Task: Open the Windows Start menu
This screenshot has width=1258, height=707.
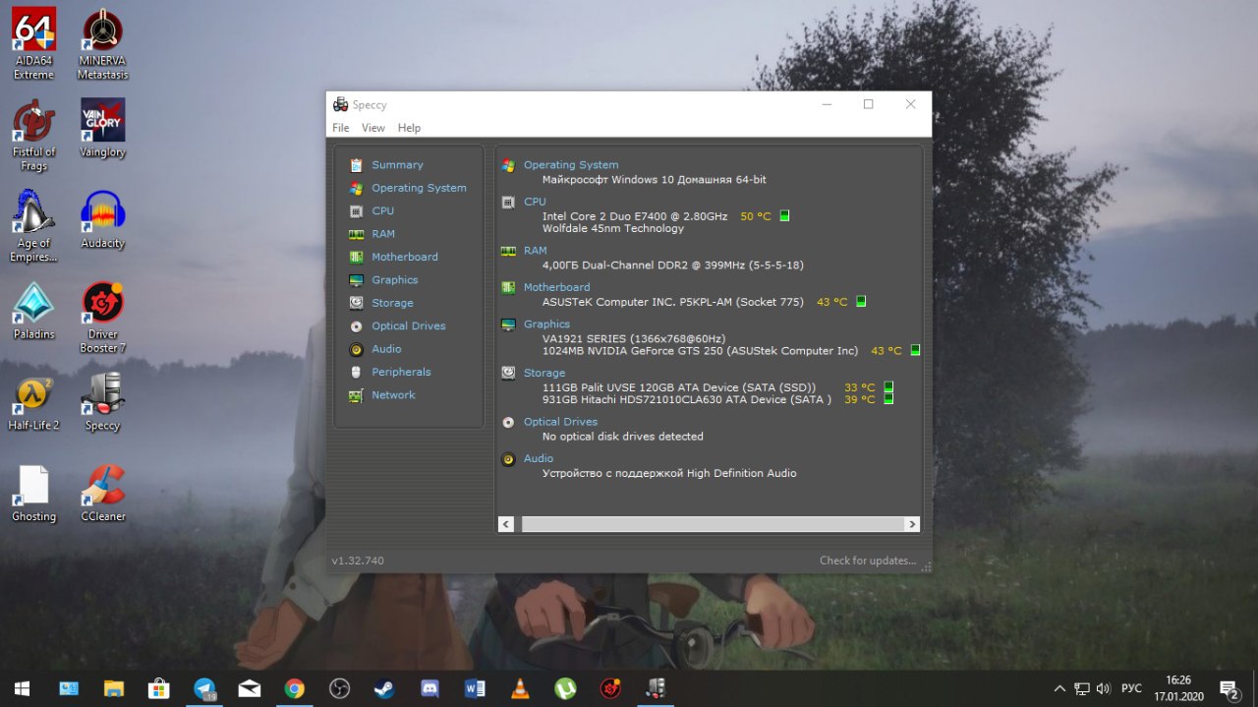Action: (22, 688)
